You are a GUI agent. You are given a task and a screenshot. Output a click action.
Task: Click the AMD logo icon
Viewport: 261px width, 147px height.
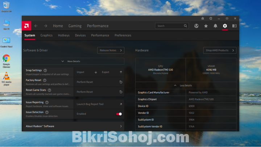click(x=26, y=26)
